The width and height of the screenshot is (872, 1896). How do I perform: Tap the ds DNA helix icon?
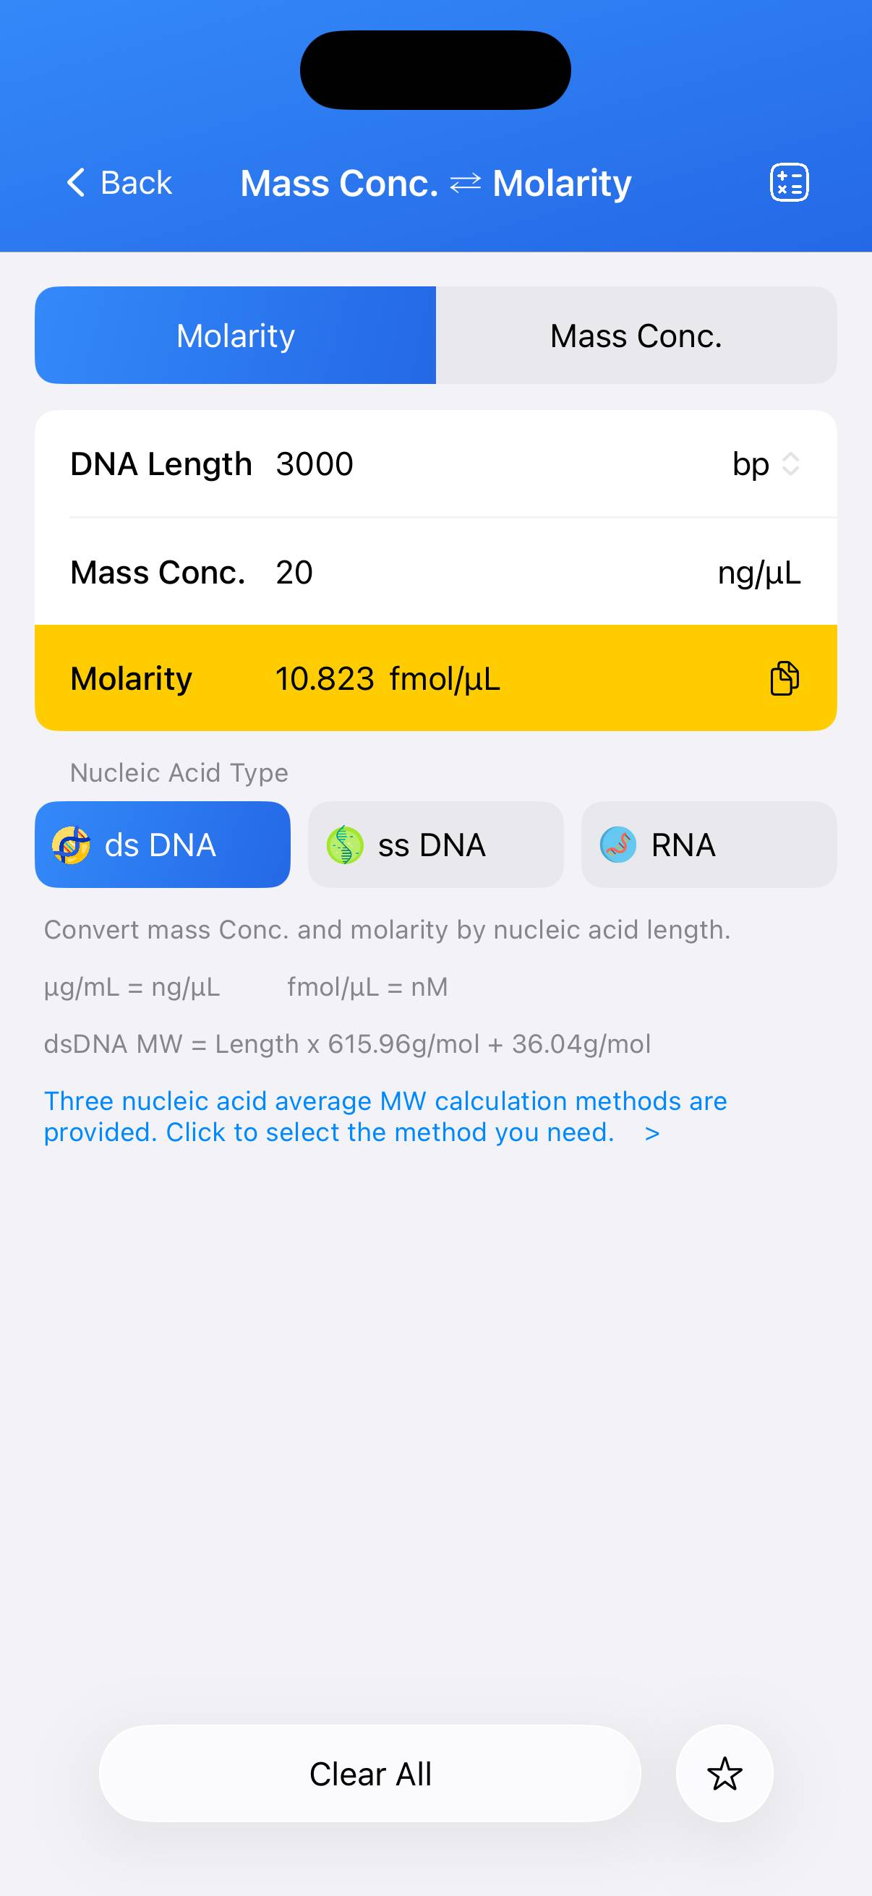tap(71, 845)
